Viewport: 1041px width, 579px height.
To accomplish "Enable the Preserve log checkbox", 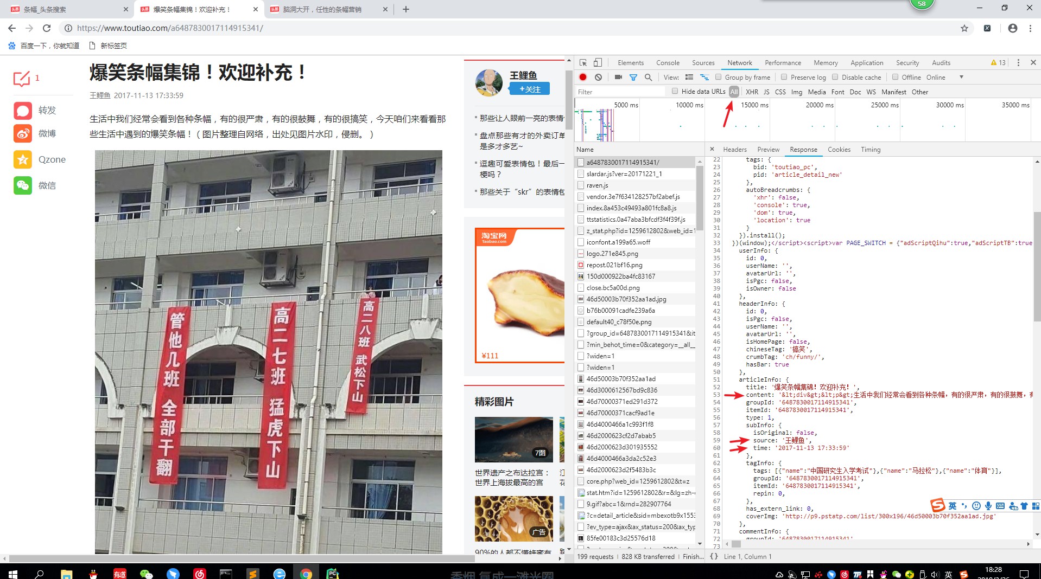I will click(783, 77).
